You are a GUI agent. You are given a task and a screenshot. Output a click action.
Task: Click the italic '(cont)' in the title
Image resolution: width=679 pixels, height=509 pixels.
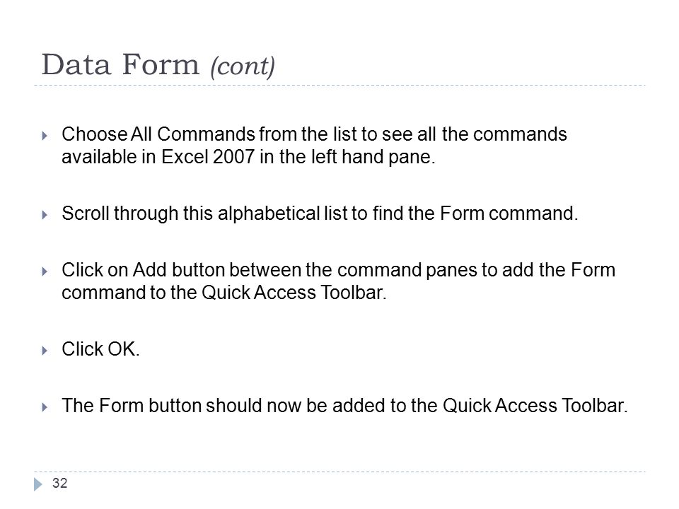(x=243, y=66)
